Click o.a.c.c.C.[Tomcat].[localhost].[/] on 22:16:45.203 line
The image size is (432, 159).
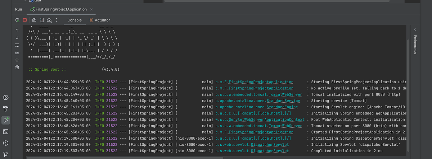253,113
